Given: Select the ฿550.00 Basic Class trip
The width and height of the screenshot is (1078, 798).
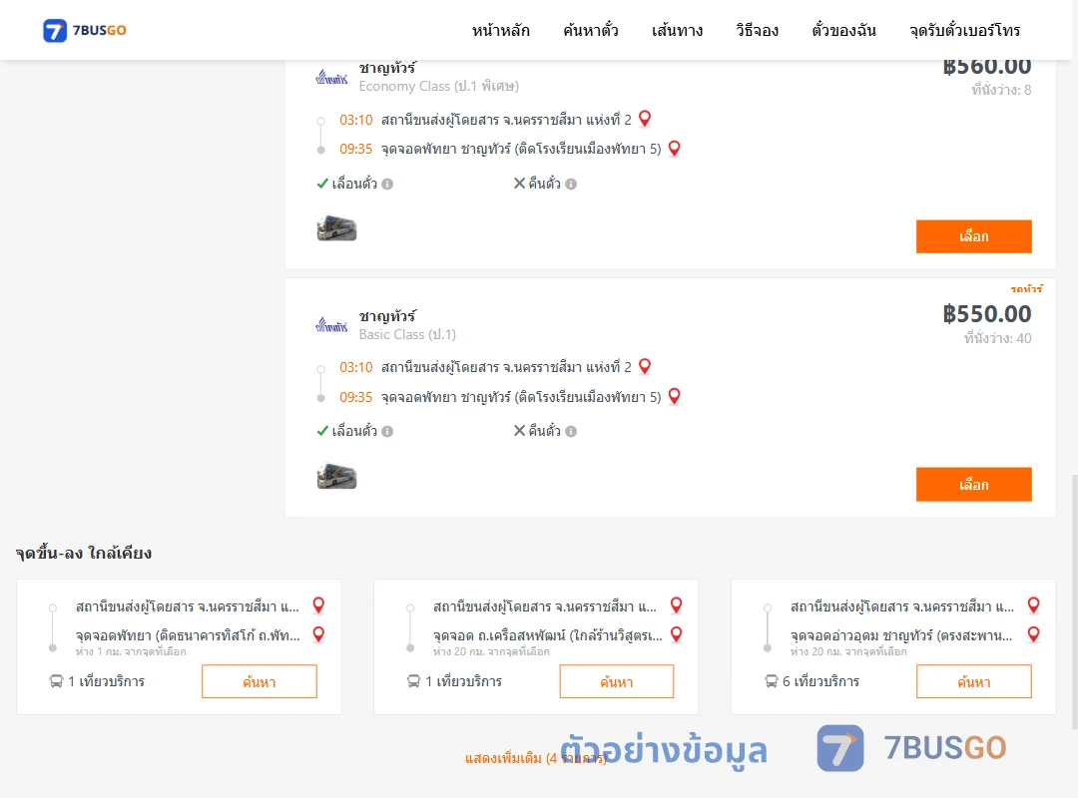Looking at the screenshot, I should click(973, 485).
